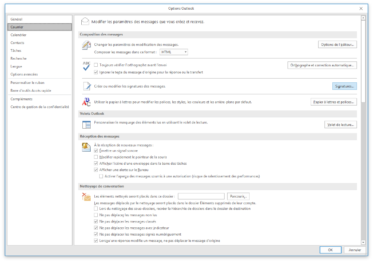373x262 pixels.
Task: Click Annuler to cancel changes
Action: [x=355, y=250]
